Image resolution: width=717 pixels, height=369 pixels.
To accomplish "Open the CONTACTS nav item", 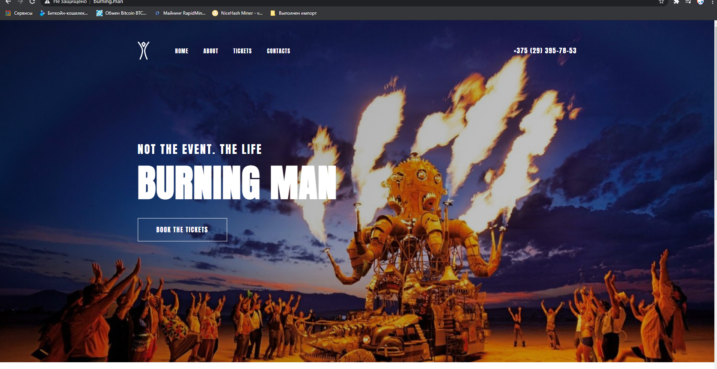I will click(x=279, y=51).
